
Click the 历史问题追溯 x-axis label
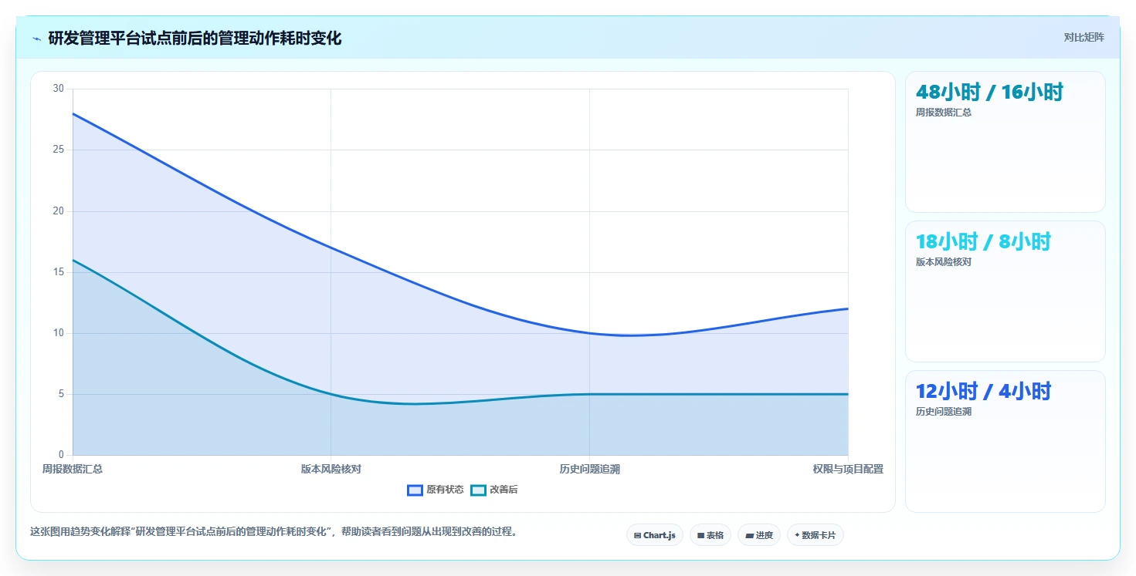pos(589,469)
